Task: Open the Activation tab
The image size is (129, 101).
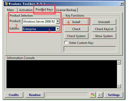Action: point(26,10)
